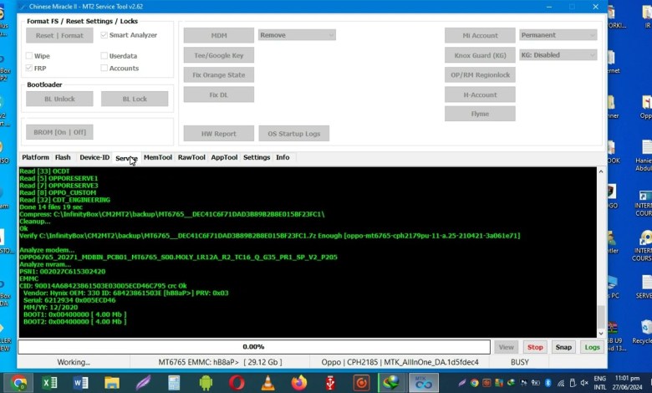Click the H-Account button

480,94
